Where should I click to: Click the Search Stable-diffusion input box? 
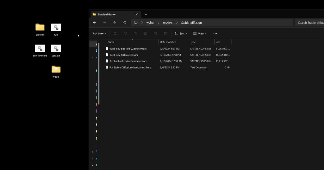[310, 23]
